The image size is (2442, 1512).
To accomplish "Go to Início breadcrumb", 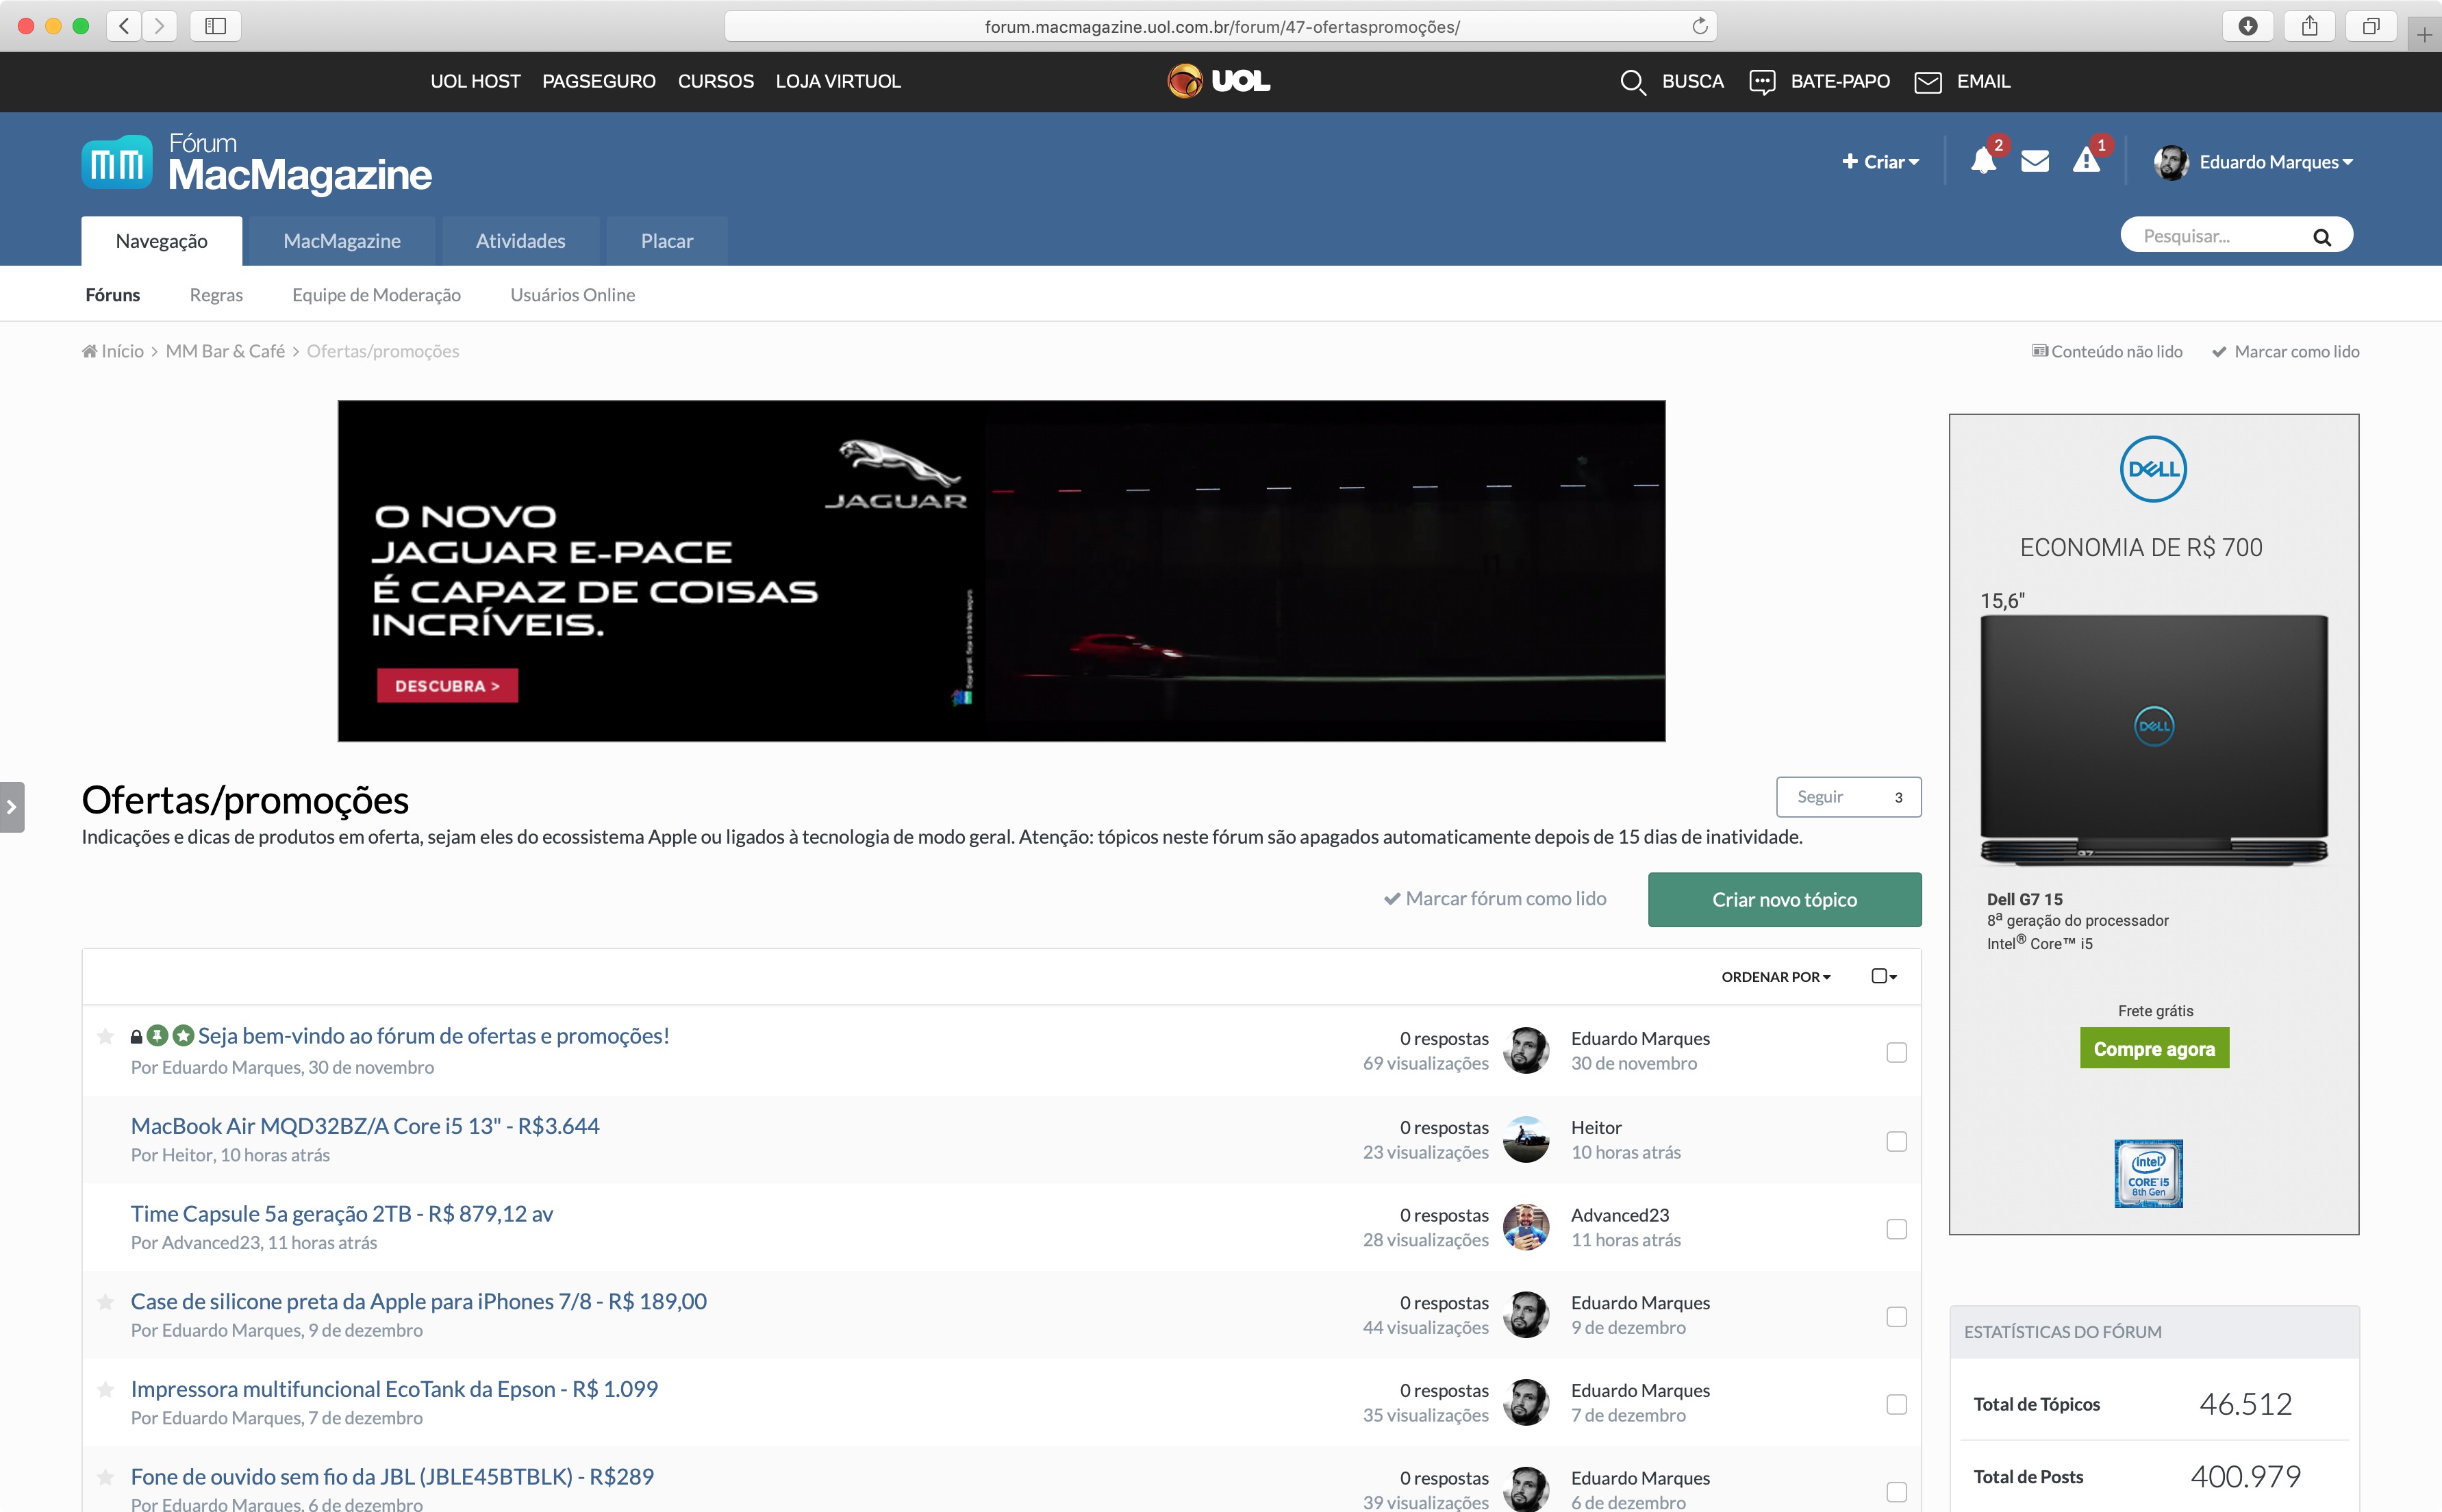I will pos(113,351).
